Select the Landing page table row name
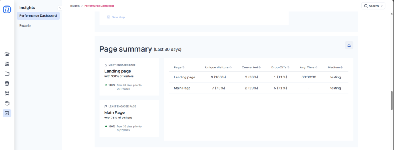The image size is (394, 150). point(184,77)
